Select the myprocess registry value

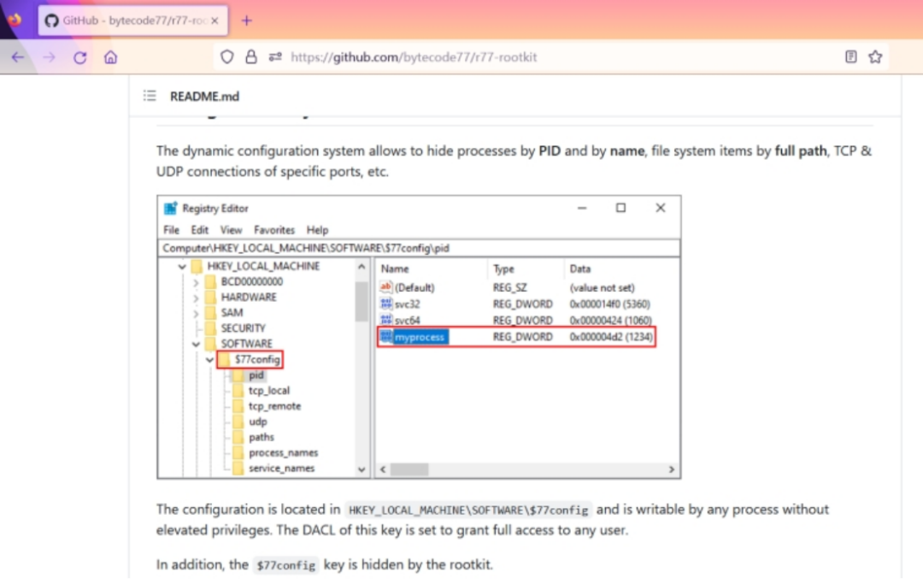pyautogui.click(x=419, y=337)
